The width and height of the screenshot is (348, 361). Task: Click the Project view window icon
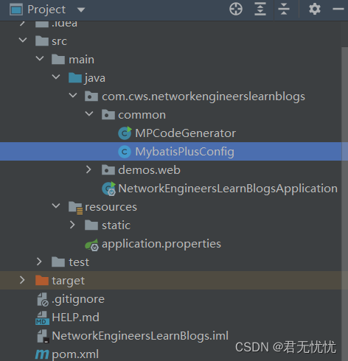(16, 10)
